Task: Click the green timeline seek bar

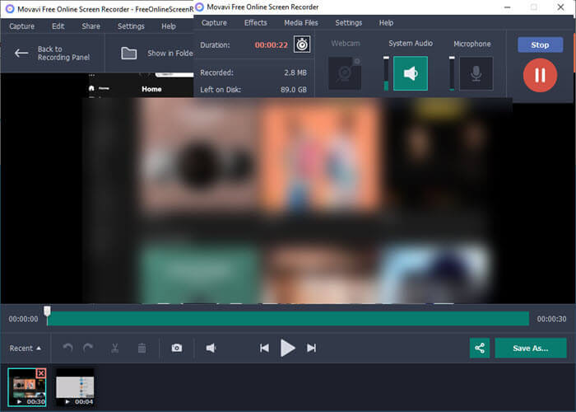Action: (288, 318)
